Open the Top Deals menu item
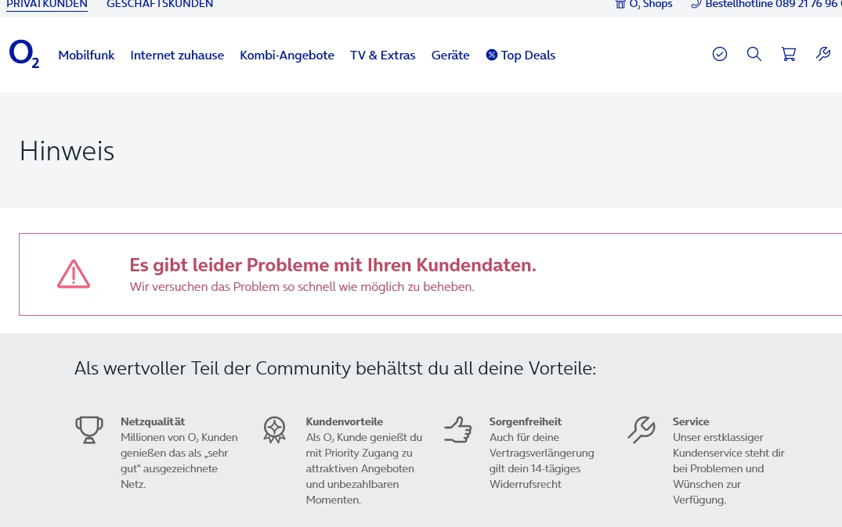The image size is (842, 527). 521,56
